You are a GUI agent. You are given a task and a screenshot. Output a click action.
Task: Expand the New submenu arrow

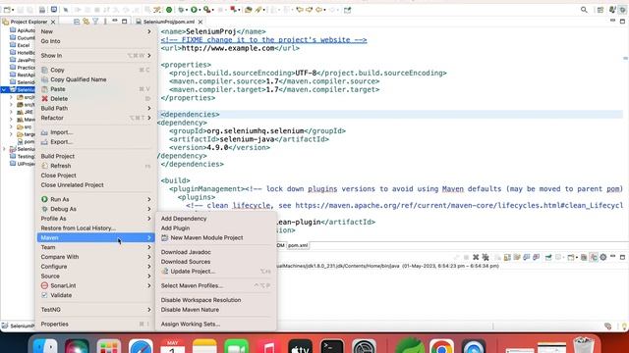[149, 31]
